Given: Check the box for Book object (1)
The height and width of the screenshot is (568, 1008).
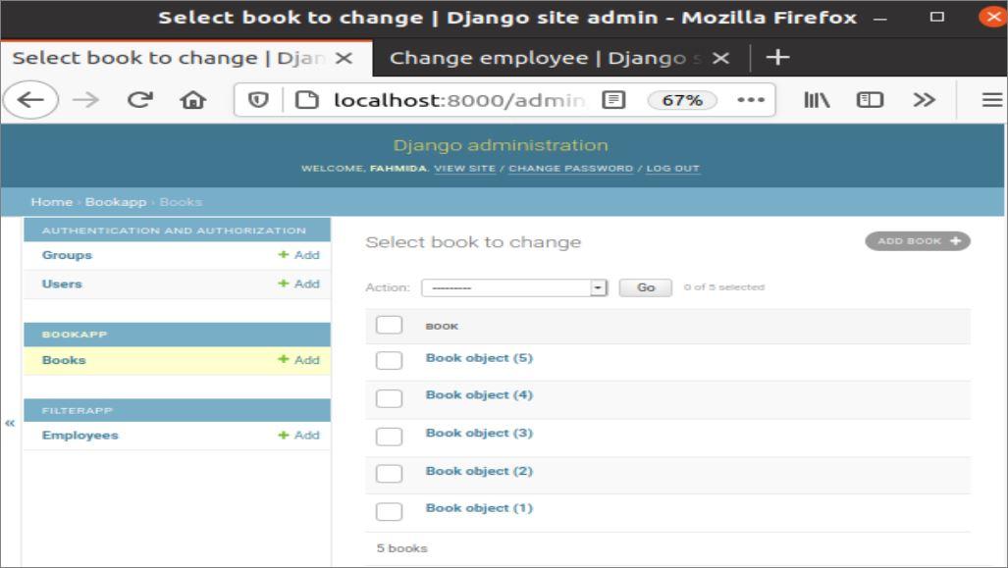Looking at the screenshot, I should (389, 511).
